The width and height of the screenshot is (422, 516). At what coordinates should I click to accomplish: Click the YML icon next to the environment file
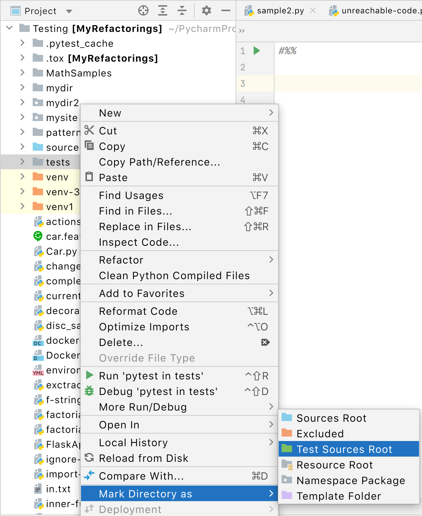coord(38,370)
